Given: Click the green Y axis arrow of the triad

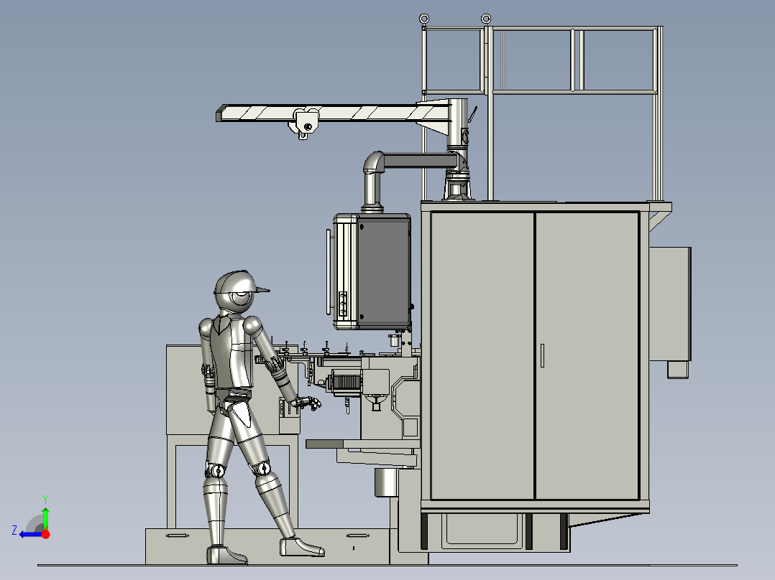Looking at the screenshot, I should click(x=45, y=516).
